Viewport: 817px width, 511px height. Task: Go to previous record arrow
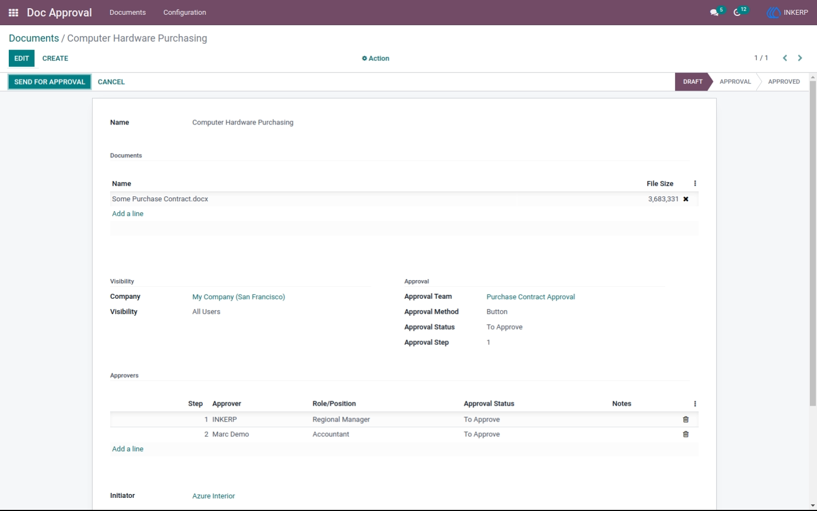pos(785,58)
